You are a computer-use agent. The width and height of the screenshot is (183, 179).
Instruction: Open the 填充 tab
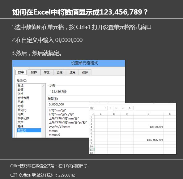click(x=72, y=72)
